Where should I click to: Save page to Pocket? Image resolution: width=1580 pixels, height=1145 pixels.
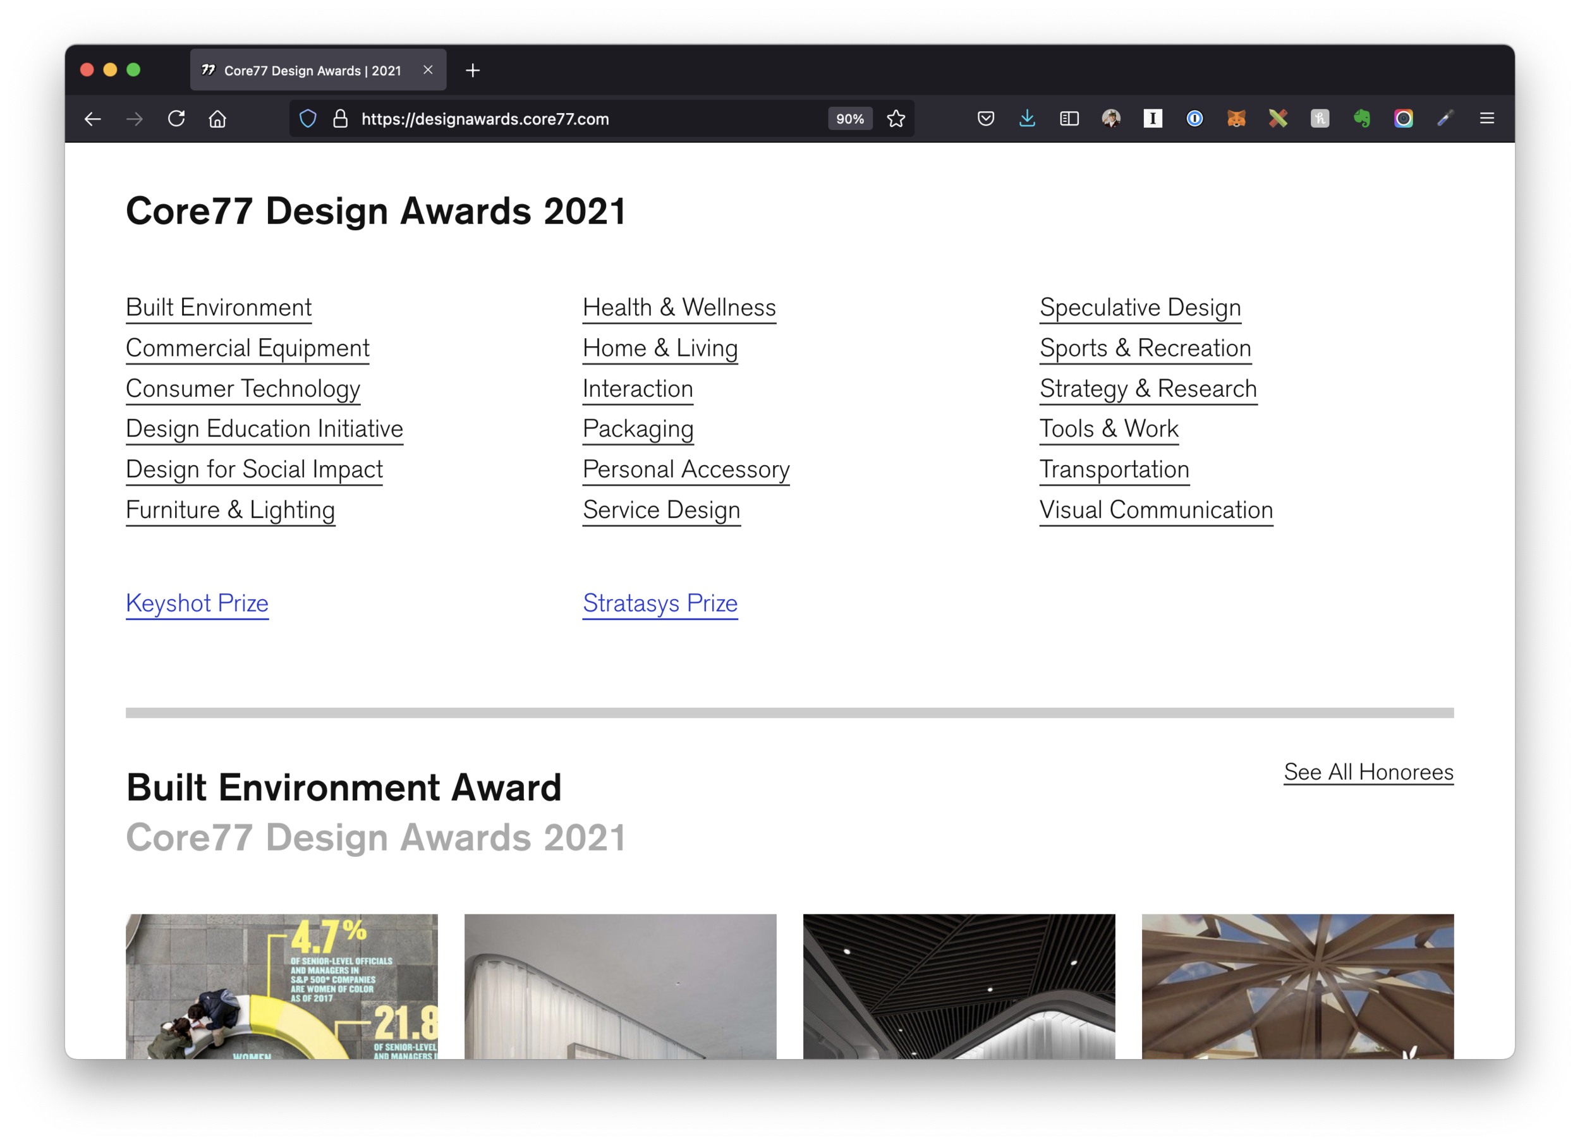pyautogui.click(x=985, y=119)
